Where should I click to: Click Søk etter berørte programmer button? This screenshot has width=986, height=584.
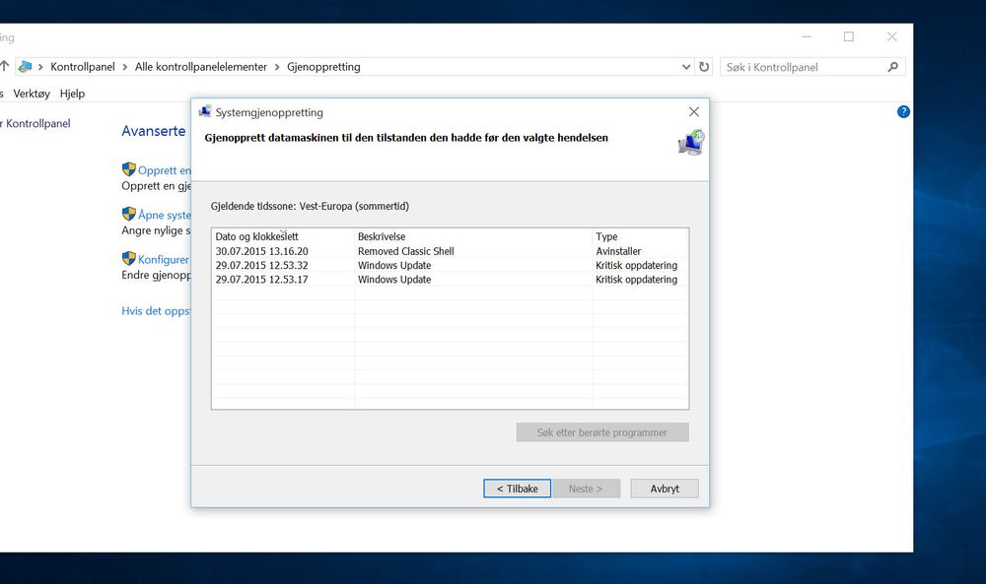point(602,432)
